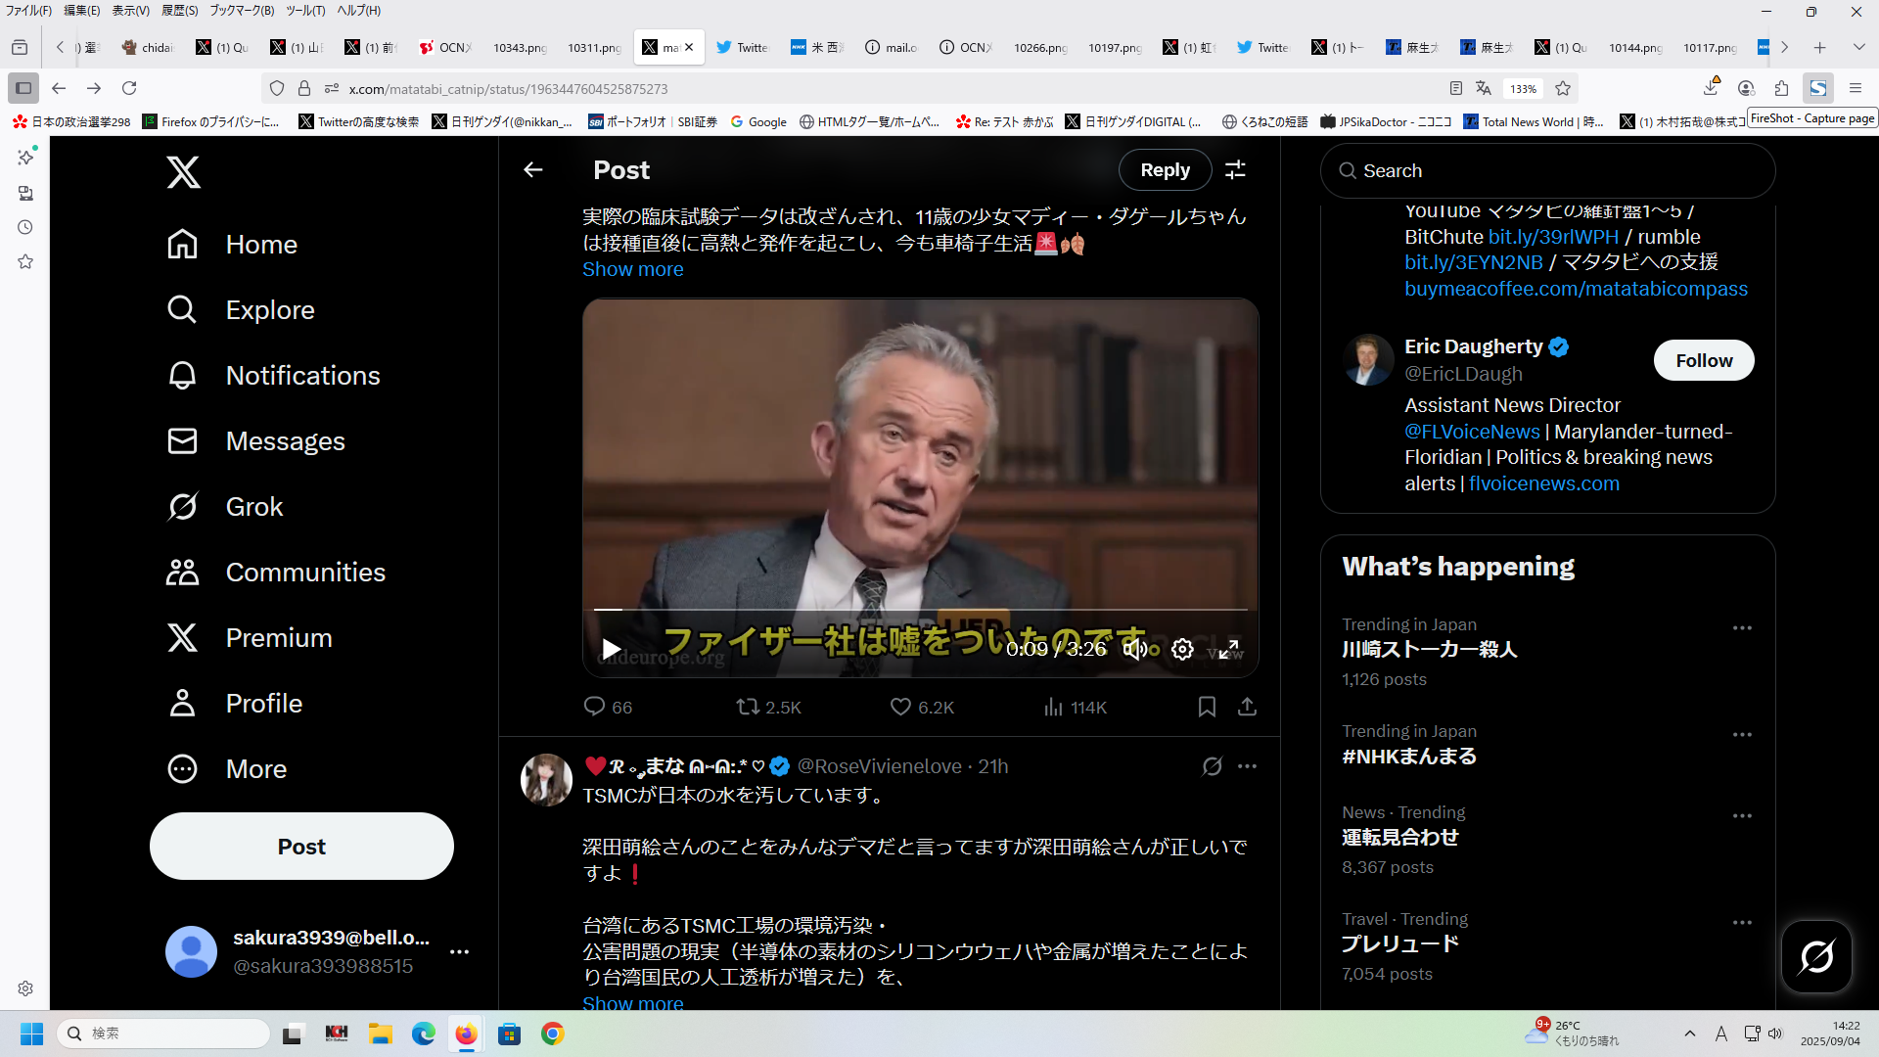Screen dimensions: 1879x1057
Task: Open account options for sakura3939 account
Action: 459,951
